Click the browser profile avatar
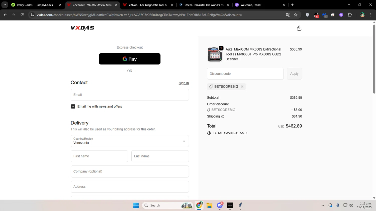This screenshot has width=376, height=211. pyautogui.click(x=362, y=15)
